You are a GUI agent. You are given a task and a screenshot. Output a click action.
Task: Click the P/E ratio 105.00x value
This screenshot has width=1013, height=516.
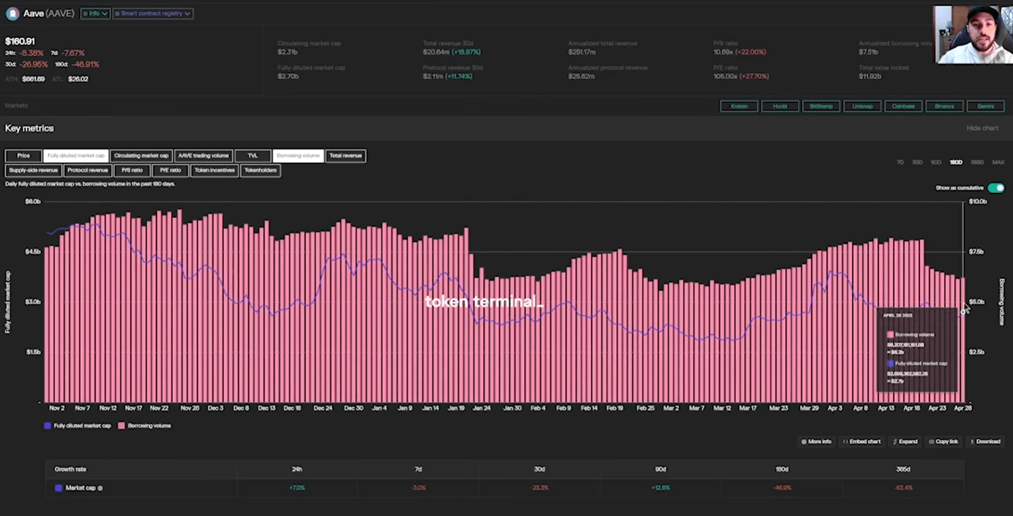[x=725, y=76]
